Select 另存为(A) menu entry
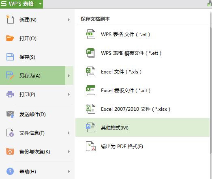The height and width of the screenshot is (179, 212). pyautogui.click(x=32, y=75)
